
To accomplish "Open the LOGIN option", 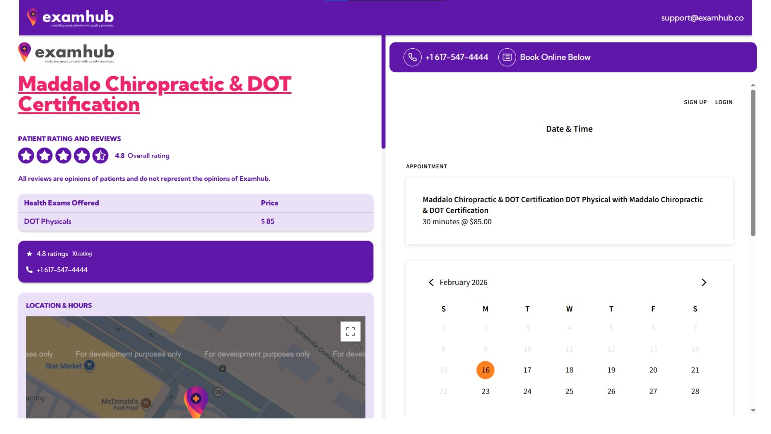I will 724,102.
